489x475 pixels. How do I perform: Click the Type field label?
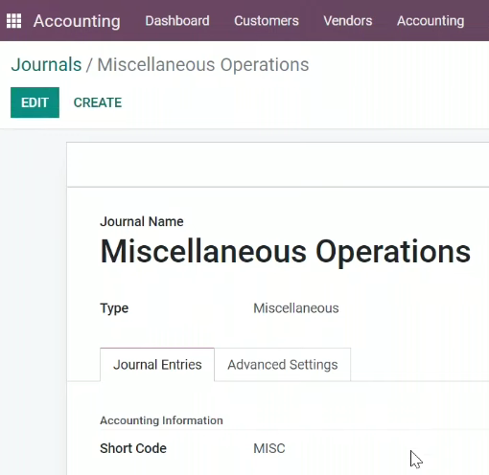coord(114,308)
